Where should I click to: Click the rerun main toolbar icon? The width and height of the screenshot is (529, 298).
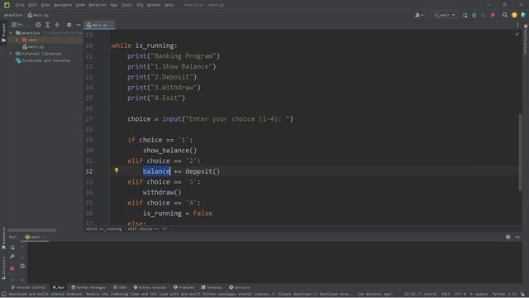465,15
